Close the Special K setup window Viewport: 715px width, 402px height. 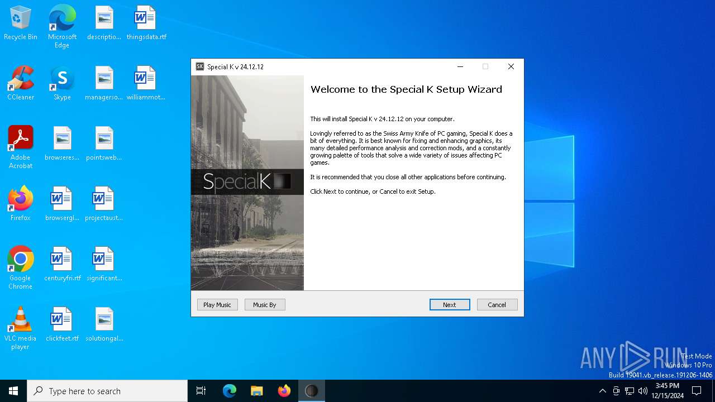pos(511,66)
